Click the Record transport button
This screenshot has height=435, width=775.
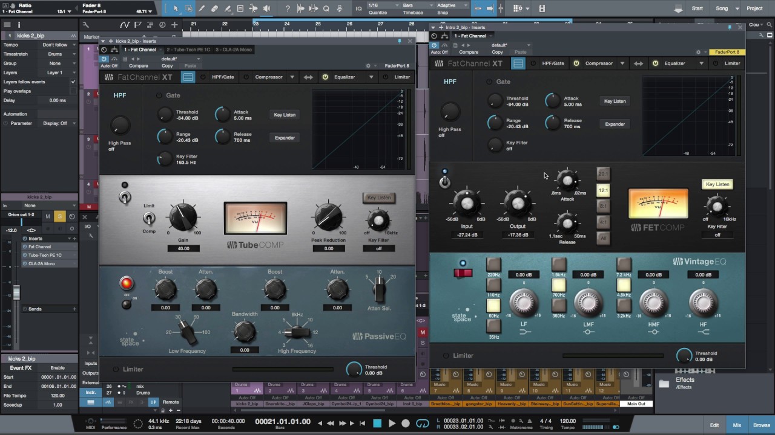click(406, 424)
